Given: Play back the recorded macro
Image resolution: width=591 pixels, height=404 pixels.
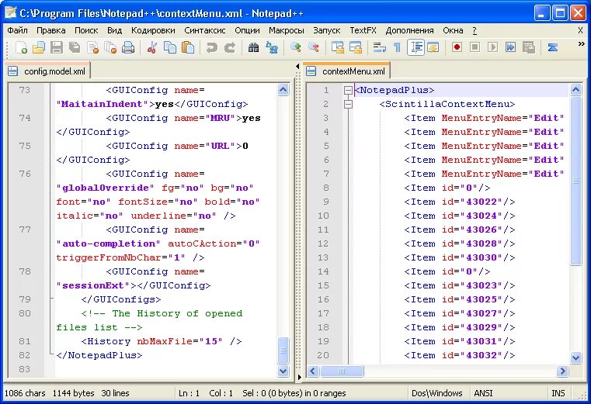Looking at the screenshot, I should coord(492,47).
